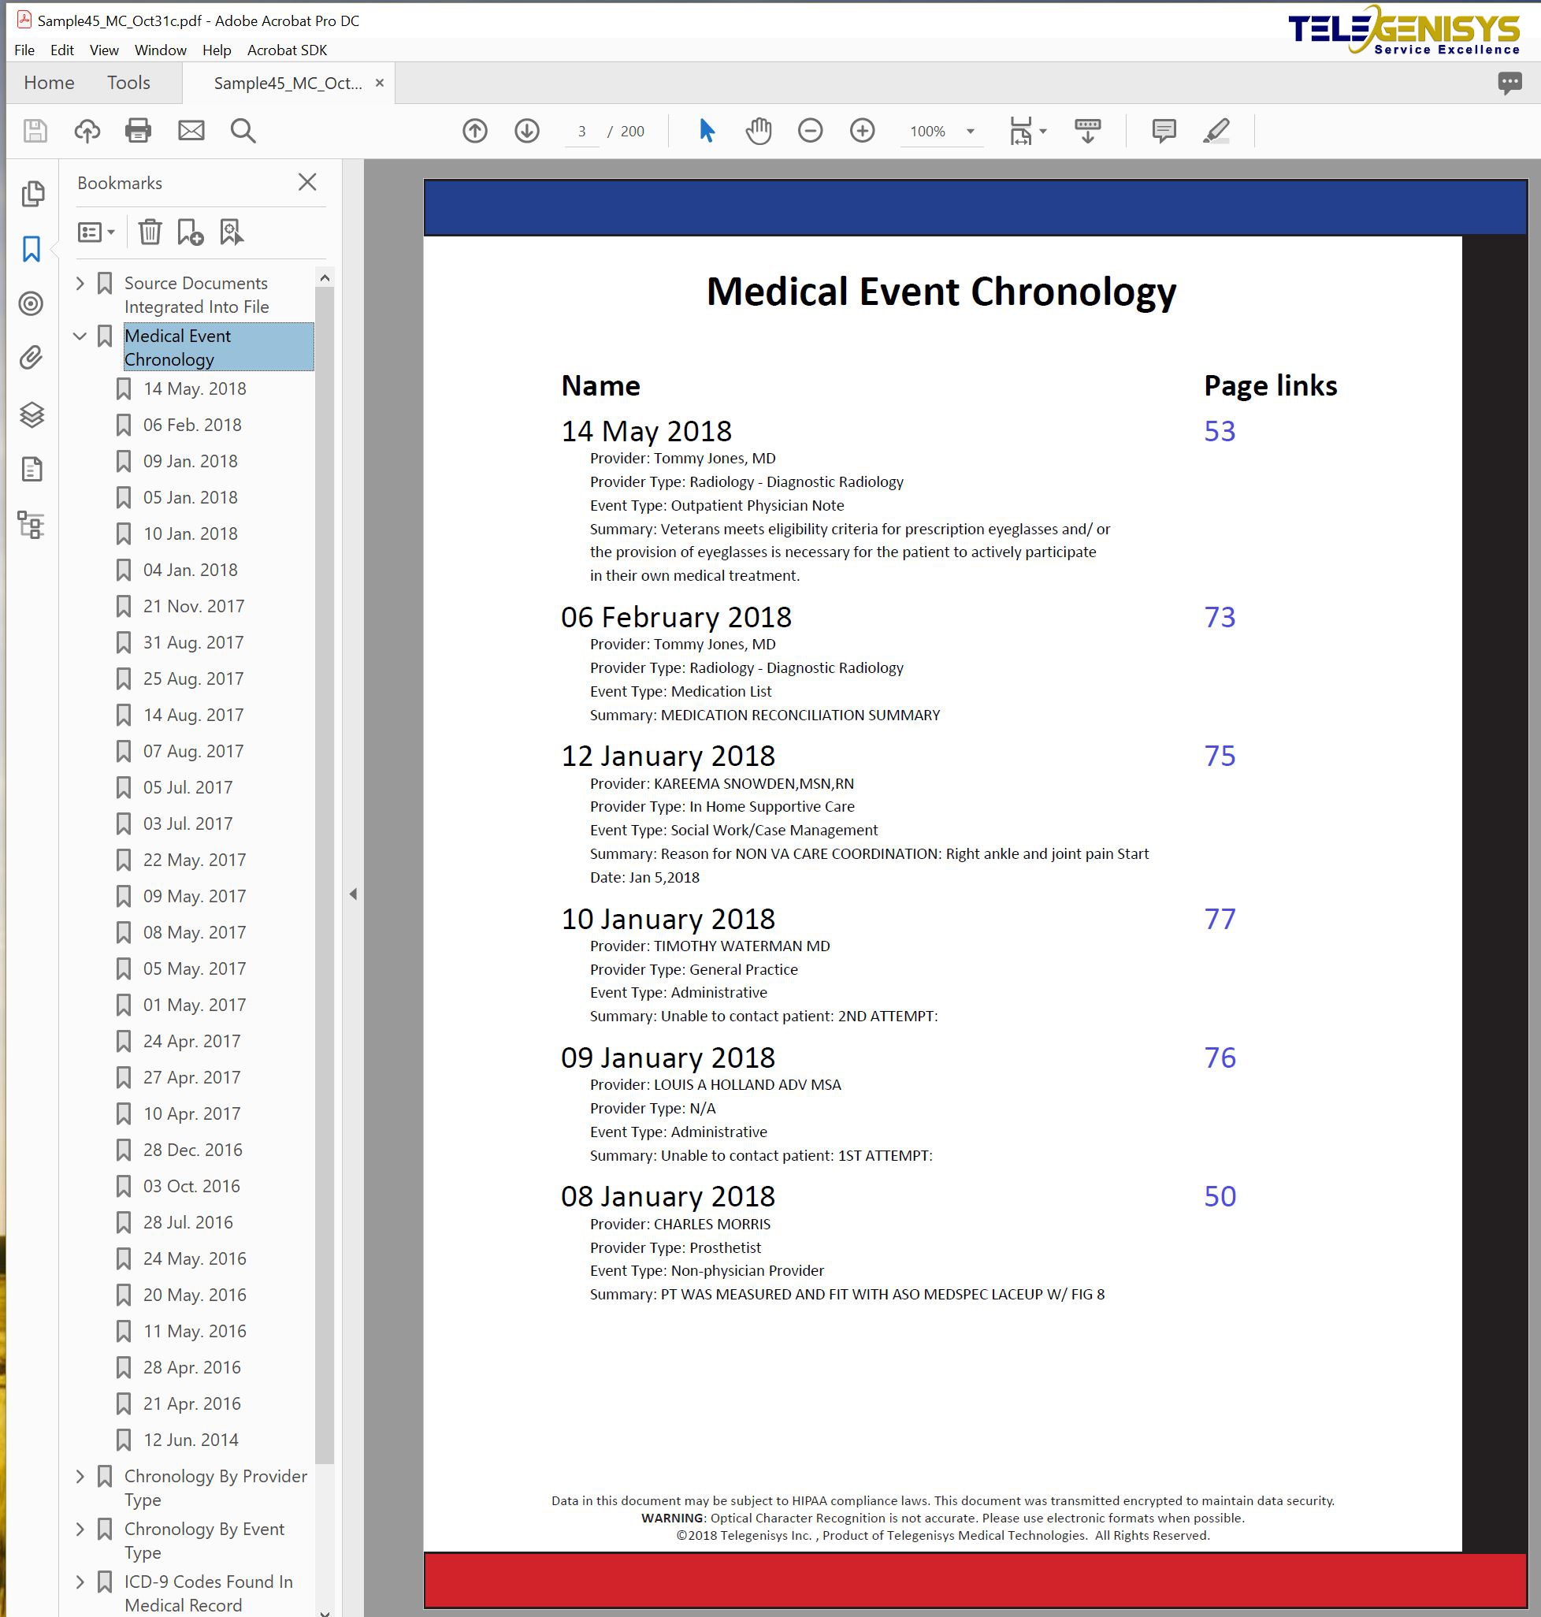
Task: Expand Source Documents Integrated Into File
Action: click(x=80, y=284)
